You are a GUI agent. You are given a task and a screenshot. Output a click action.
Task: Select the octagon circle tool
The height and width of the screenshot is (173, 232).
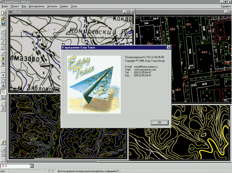tap(3, 80)
